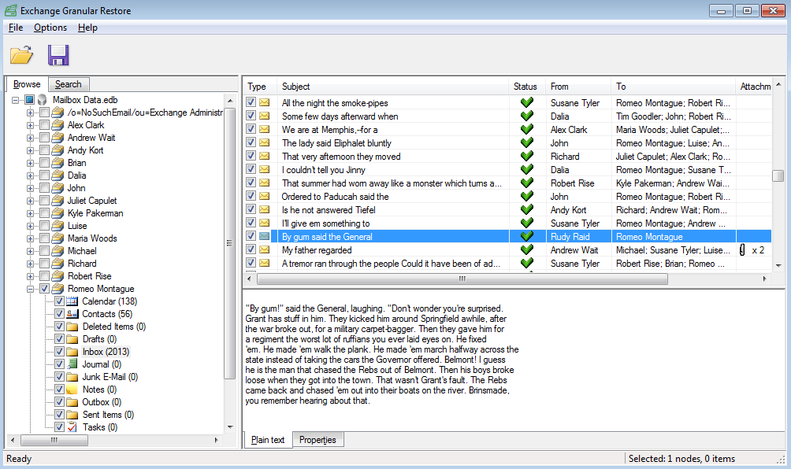The height and width of the screenshot is (469, 791).
Task: Expand the Dalia mailbox node
Action: [x=31, y=175]
